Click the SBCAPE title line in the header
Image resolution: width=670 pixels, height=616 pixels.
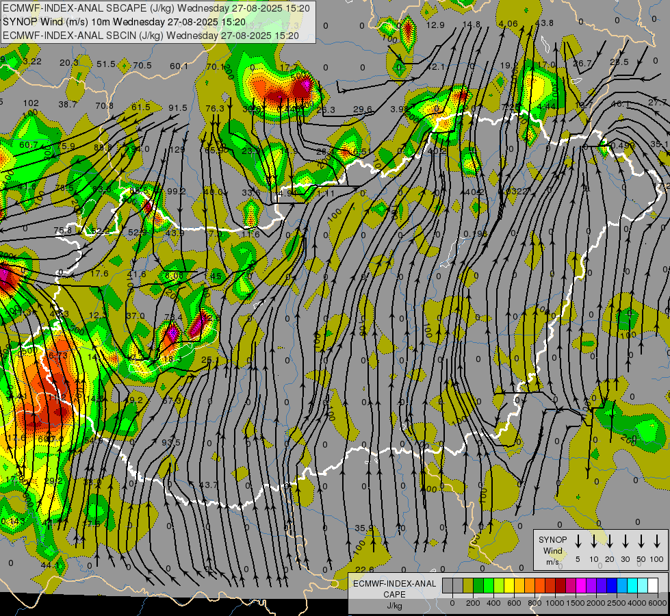(157, 8)
